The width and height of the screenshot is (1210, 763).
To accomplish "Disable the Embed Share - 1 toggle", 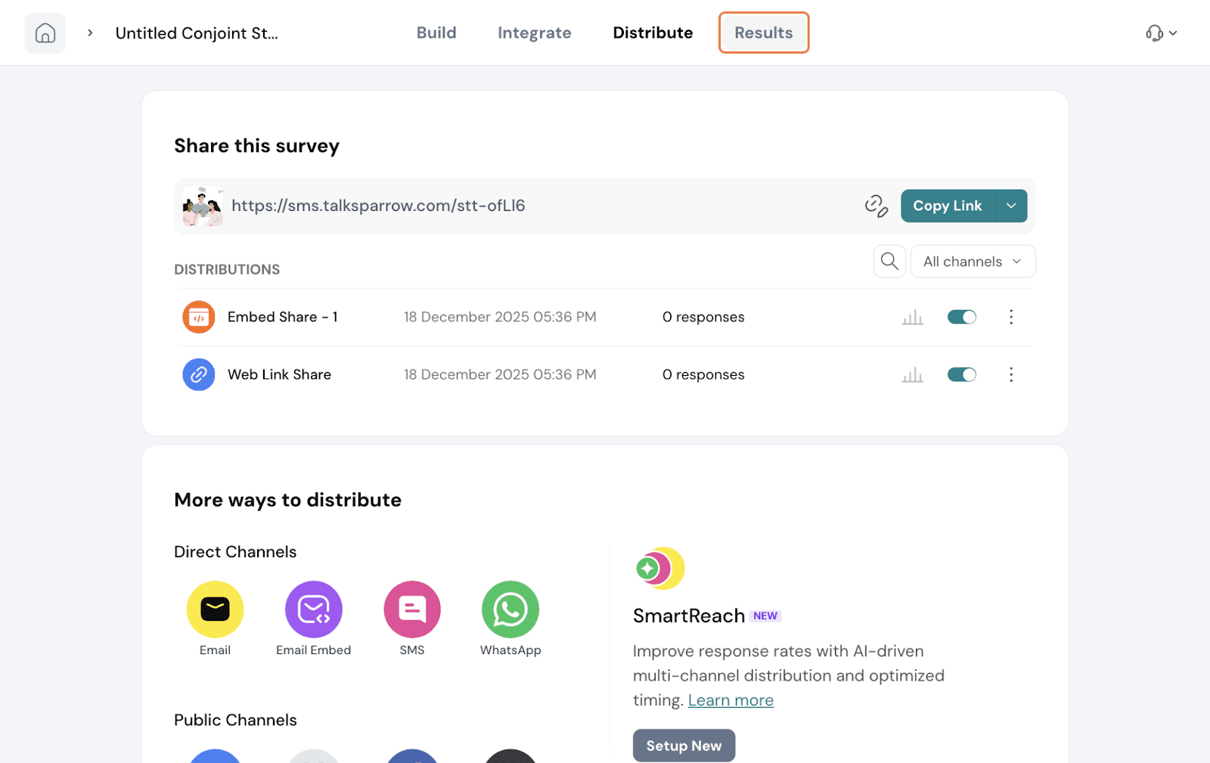I will coord(961,318).
